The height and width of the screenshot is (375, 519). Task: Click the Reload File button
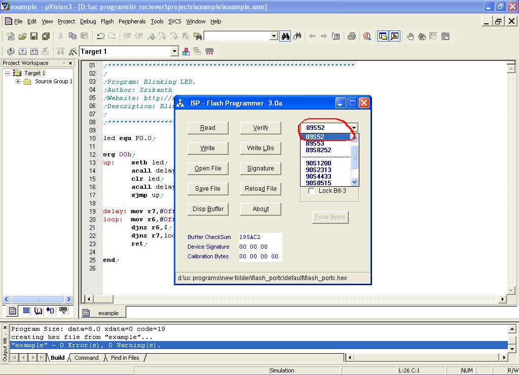[261, 188]
